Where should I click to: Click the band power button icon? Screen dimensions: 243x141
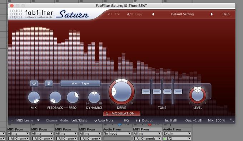[34, 83]
